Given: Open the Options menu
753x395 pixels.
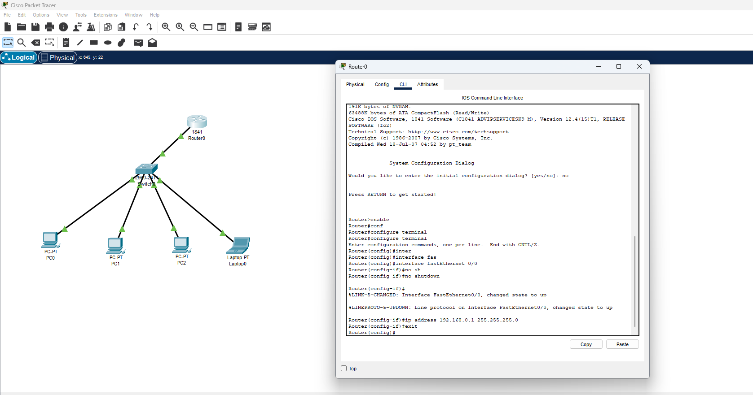Looking at the screenshot, I should click(x=41, y=15).
